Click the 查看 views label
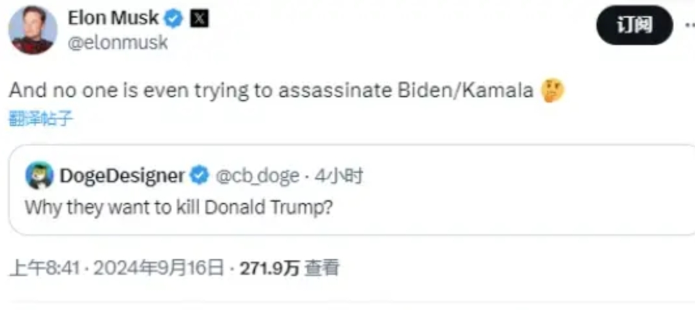This screenshot has width=695, height=310. coord(322,268)
